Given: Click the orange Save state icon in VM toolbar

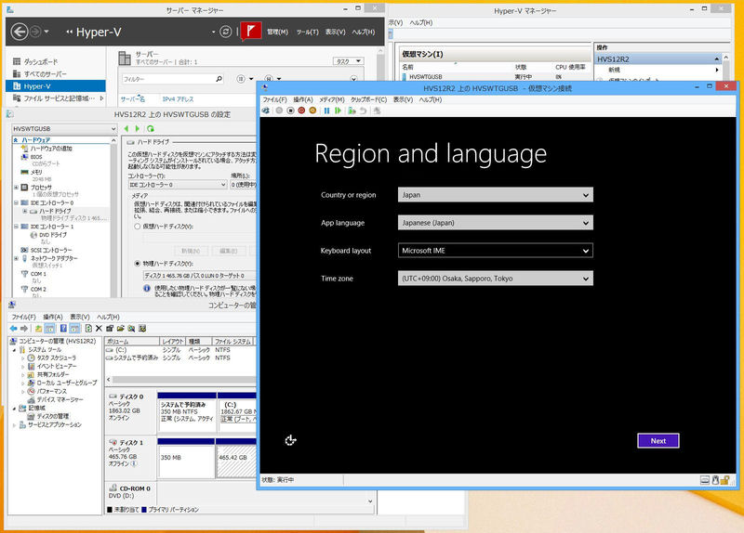Looking at the screenshot, I should (312, 110).
